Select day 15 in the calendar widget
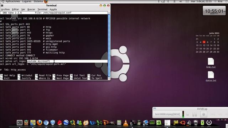This screenshot has height=128, width=228. (214, 46)
